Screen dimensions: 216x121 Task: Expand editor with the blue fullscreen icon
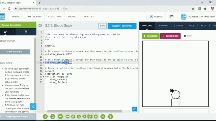click(x=134, y=109)
